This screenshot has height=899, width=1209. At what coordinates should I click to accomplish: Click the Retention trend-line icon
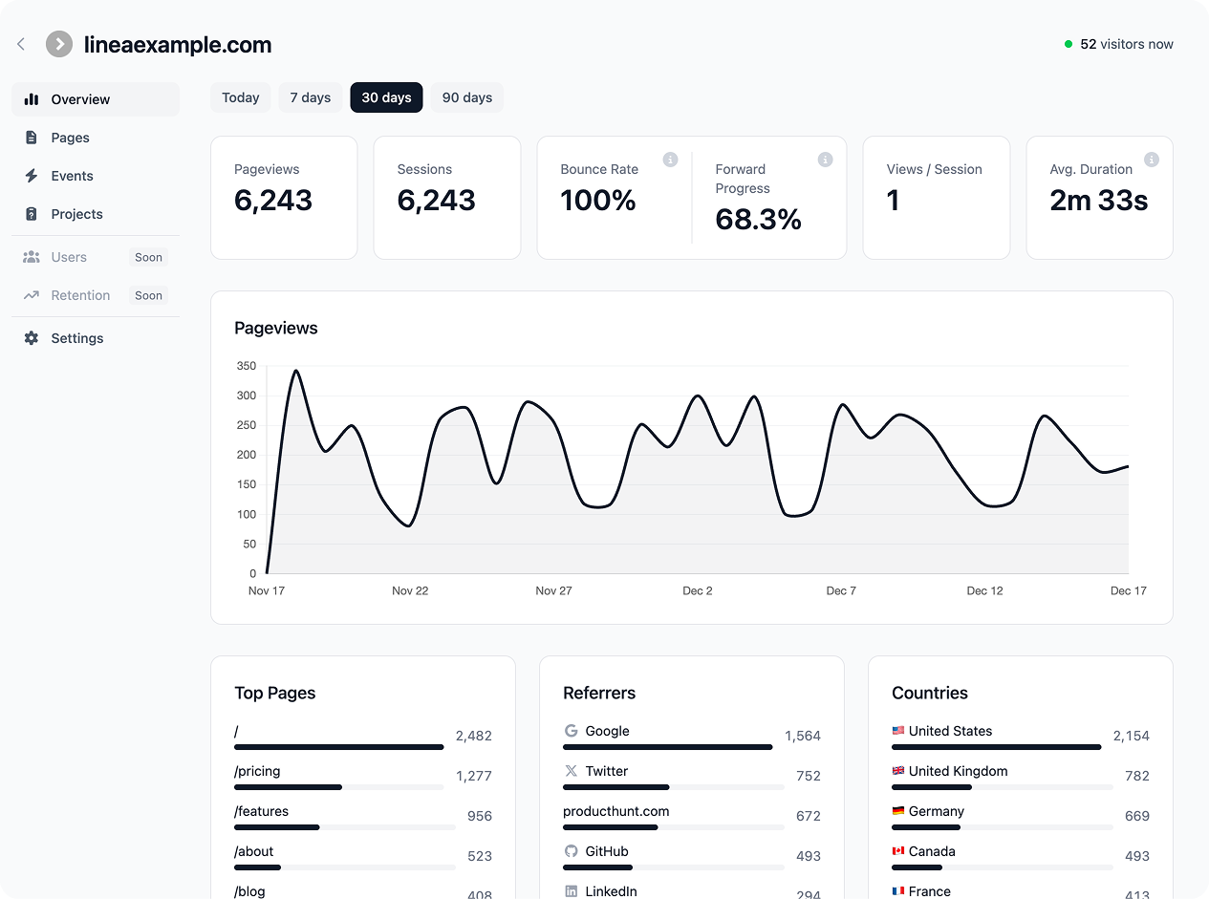point(32,295)
